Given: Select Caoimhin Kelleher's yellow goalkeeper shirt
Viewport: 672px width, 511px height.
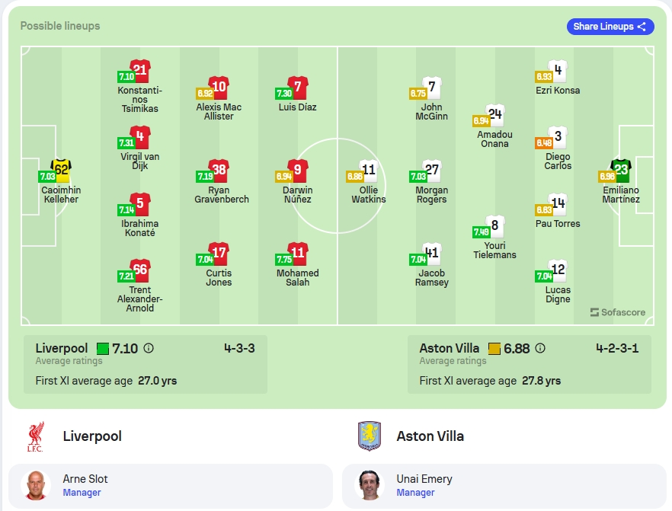Looking at the screenshot, I should [x=61, y=170].
